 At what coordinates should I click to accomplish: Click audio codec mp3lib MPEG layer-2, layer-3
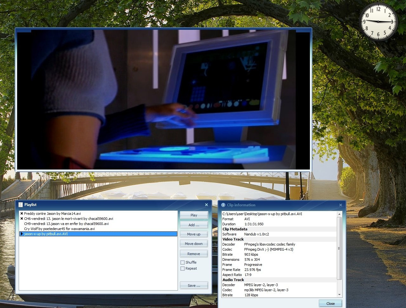tap(266, 290)
